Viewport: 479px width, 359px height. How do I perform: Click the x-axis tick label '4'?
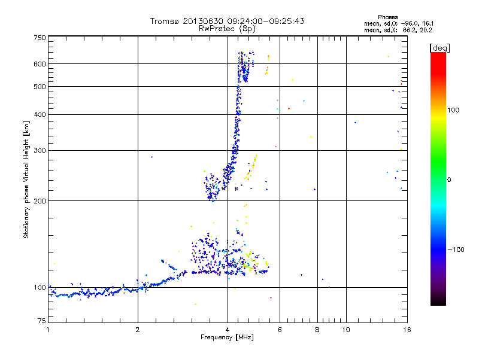[x=228, y=330]
